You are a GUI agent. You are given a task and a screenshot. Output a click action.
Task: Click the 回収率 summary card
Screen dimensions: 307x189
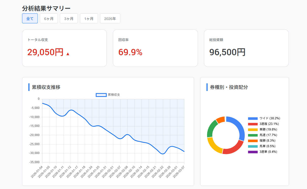[x=155, y=48]
